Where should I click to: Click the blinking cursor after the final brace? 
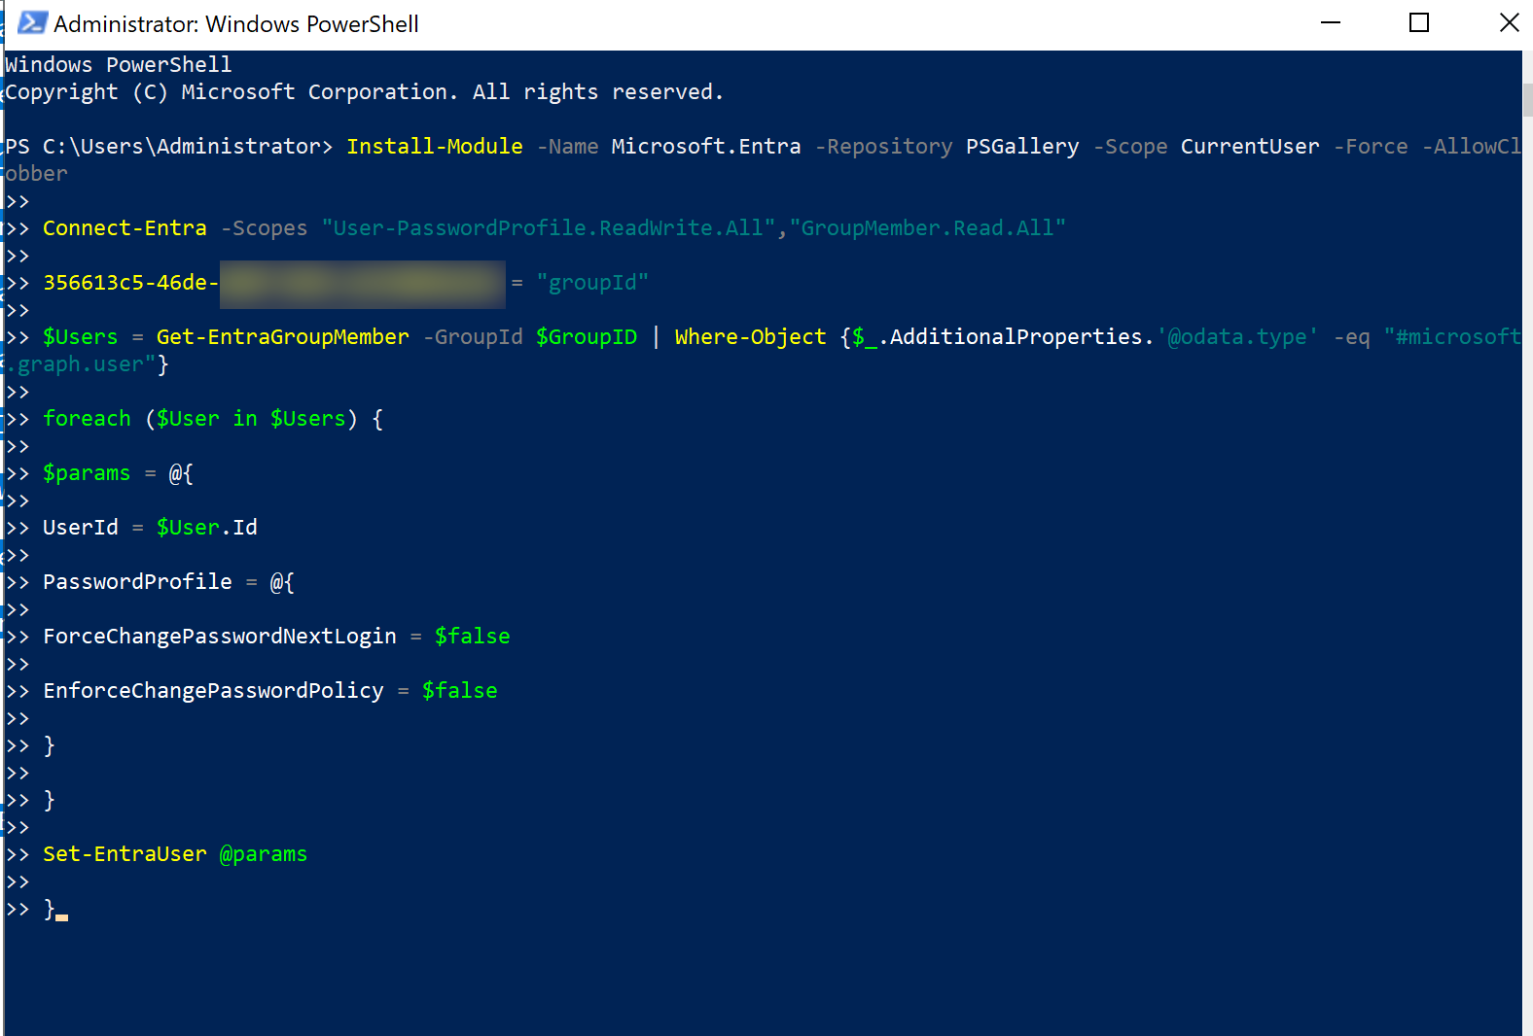(61, 916)
